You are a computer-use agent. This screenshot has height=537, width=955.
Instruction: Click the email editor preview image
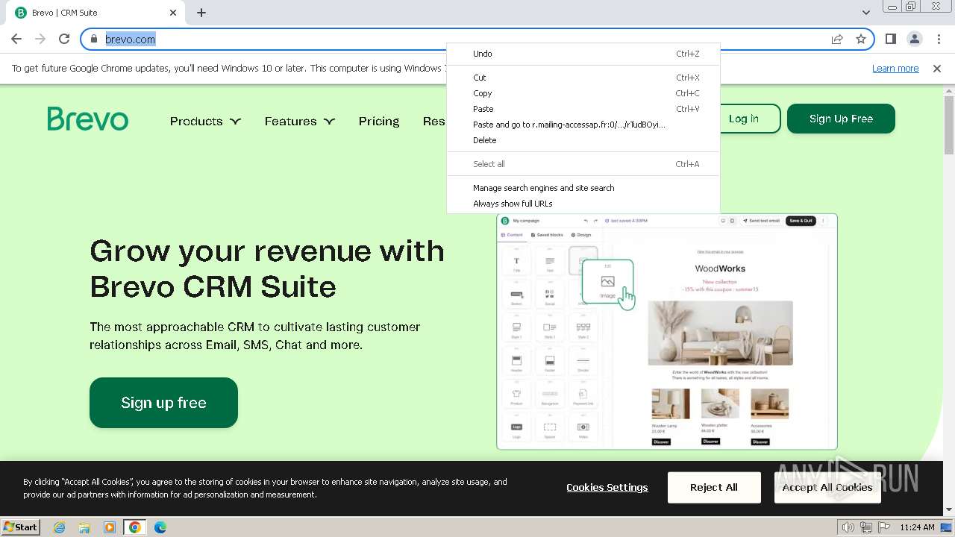point(667,332)
